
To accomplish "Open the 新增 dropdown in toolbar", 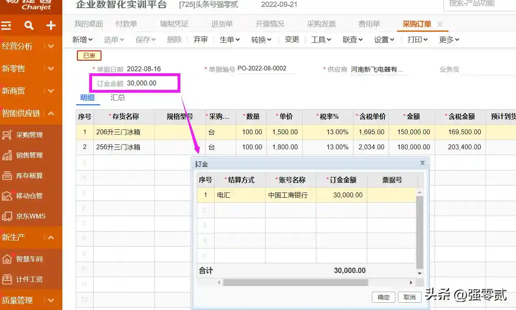I will pos(82,39).
